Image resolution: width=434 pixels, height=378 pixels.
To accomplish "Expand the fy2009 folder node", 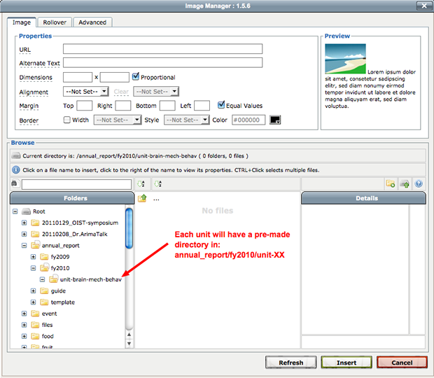I will tap(34, 257).
